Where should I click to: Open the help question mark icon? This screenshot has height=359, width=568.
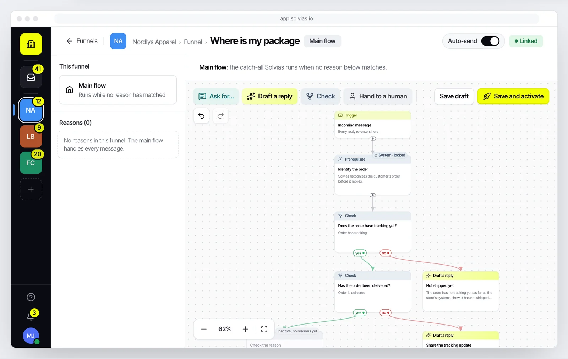(31, 297)
